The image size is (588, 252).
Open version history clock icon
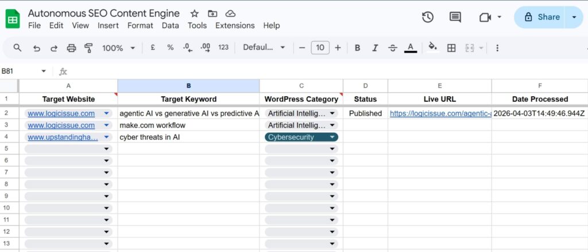tap(428, 17)
